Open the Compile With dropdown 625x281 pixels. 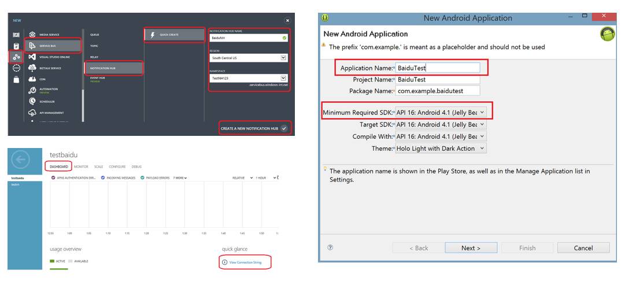click(441, 136)
